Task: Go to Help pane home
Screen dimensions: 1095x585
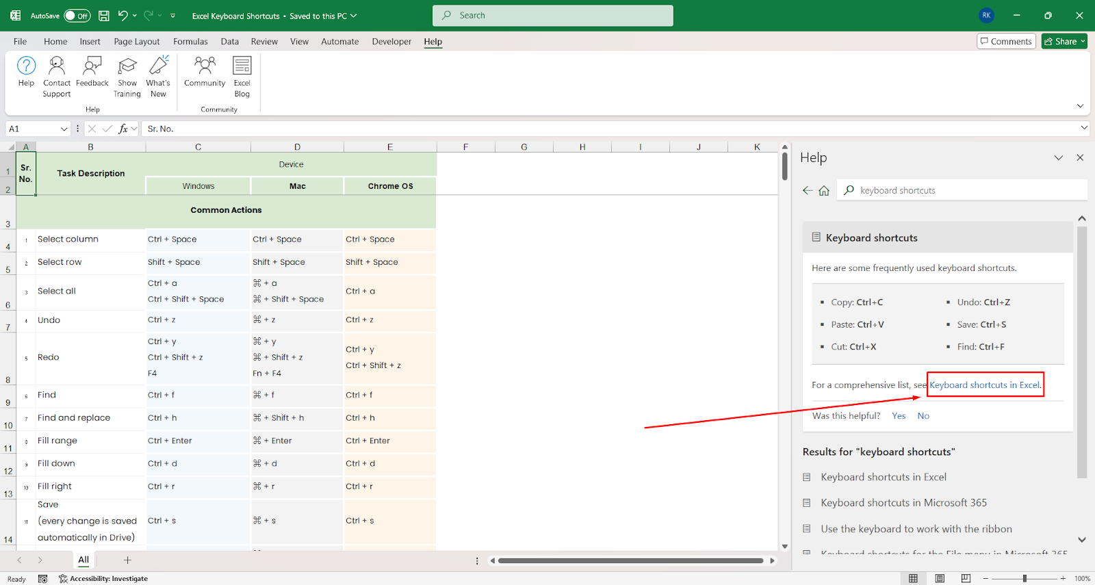Action: (824, 190)
